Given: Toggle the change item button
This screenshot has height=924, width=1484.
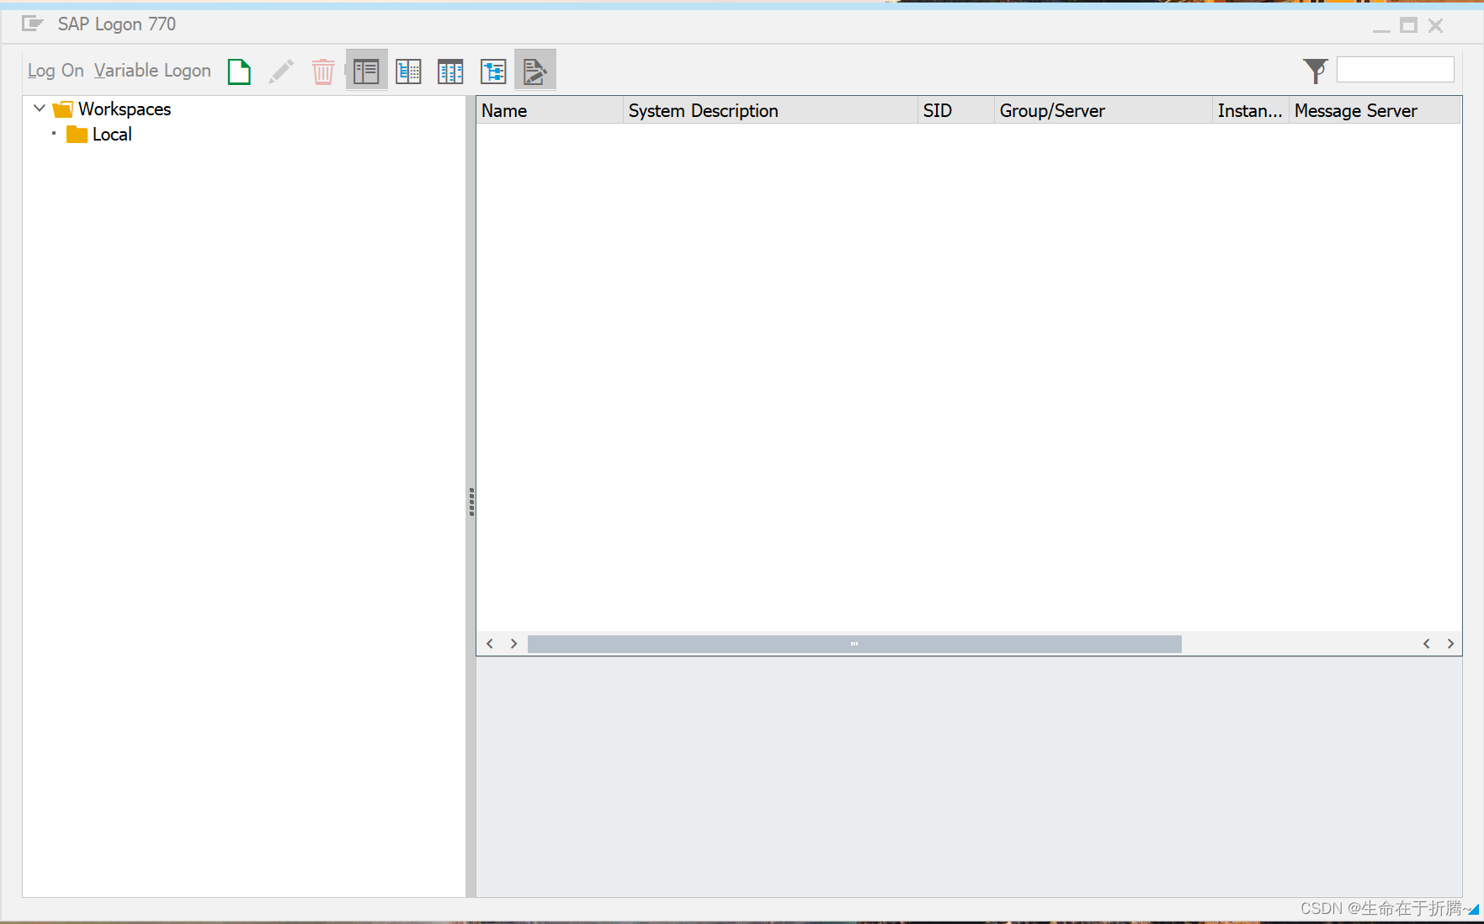Looking at the screenshot, I should (535, 69).
